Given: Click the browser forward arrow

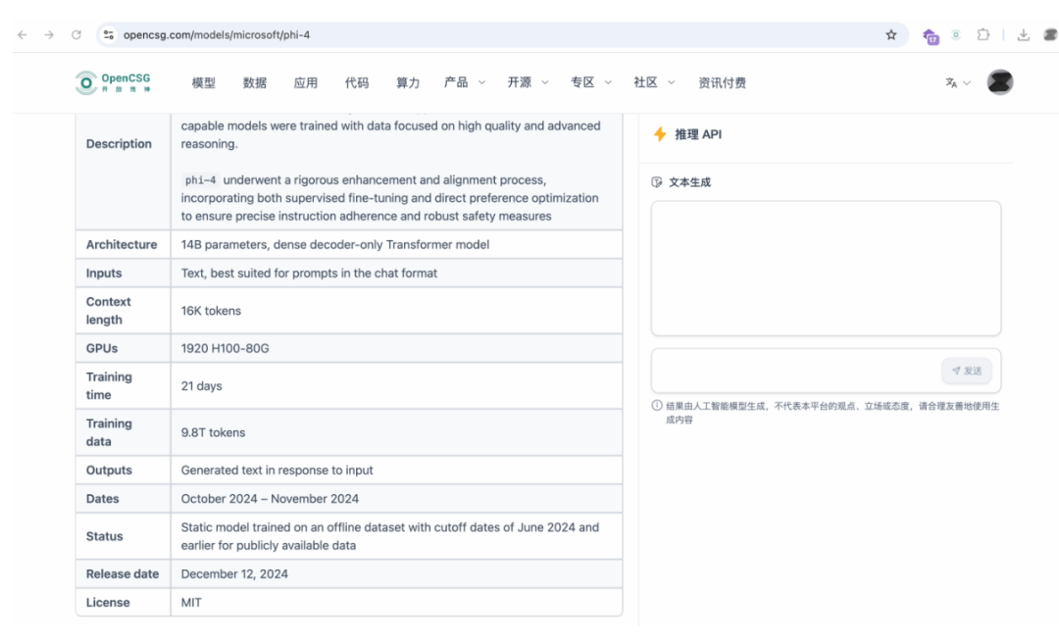Looking at the screenshot, I should click(x=49, y=34).
